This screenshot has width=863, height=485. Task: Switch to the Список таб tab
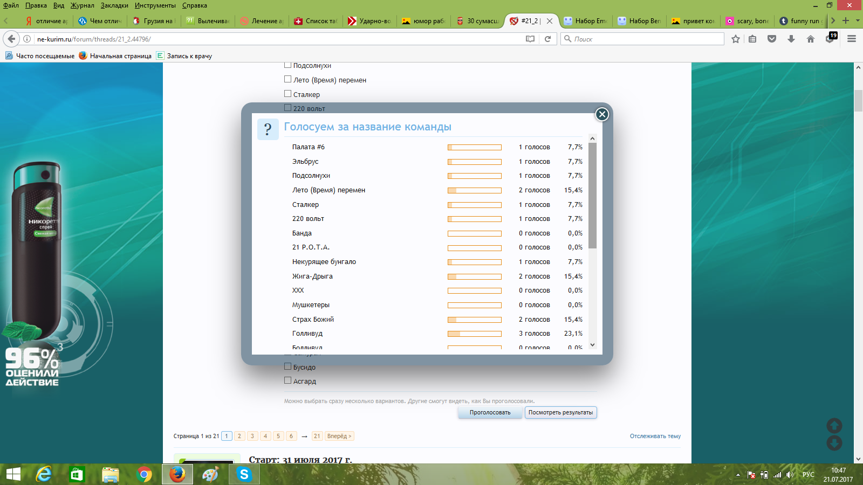point(316,21)
